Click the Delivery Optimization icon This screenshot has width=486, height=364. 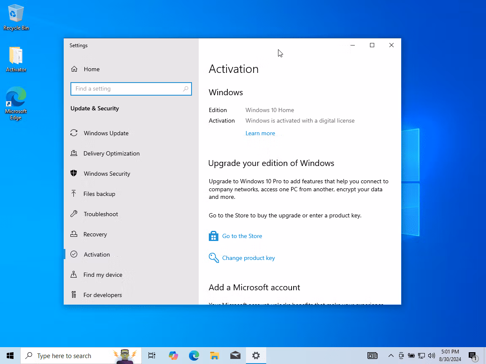(74, 153)
